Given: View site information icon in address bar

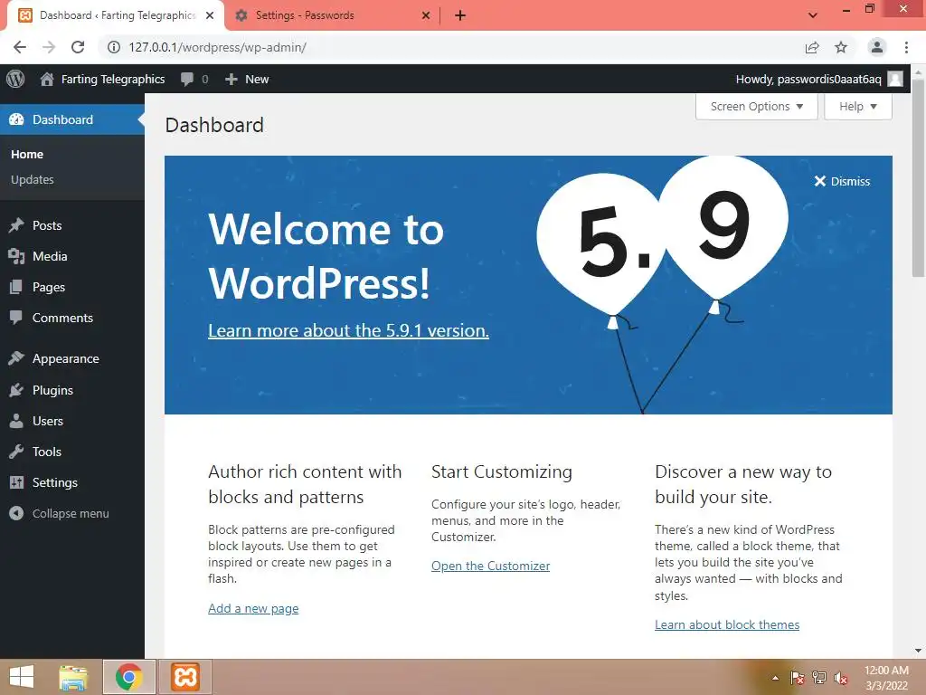Looking at the screenshot, I should point(113,47).
